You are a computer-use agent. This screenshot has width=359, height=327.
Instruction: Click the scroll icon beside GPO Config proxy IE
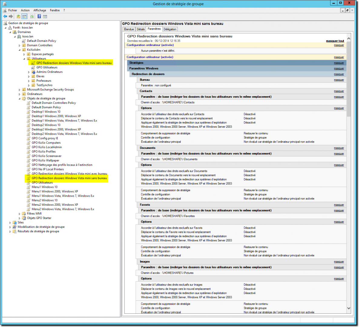click(29, 139)
